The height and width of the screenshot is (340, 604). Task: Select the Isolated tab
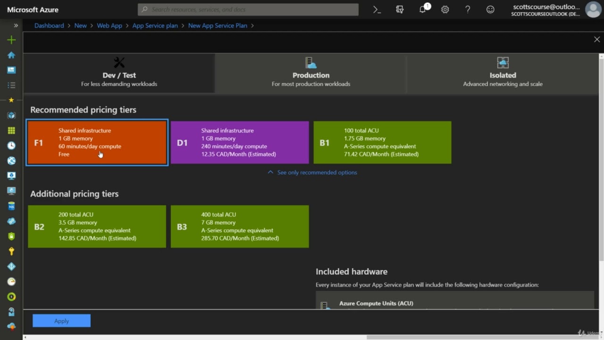coord(503,73)
